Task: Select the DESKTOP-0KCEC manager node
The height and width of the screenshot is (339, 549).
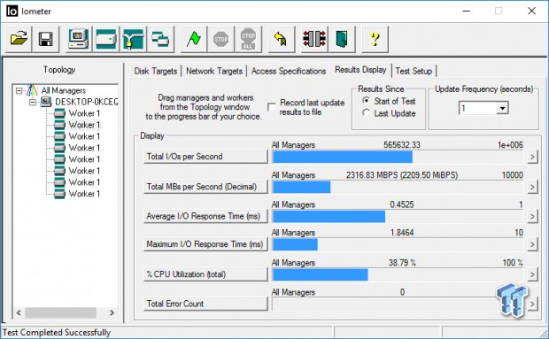Action: [86, 102]
